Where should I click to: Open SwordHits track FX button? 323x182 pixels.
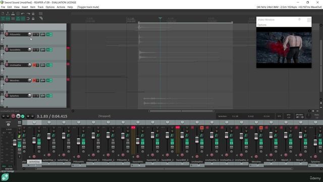click(x=48, y=50)
